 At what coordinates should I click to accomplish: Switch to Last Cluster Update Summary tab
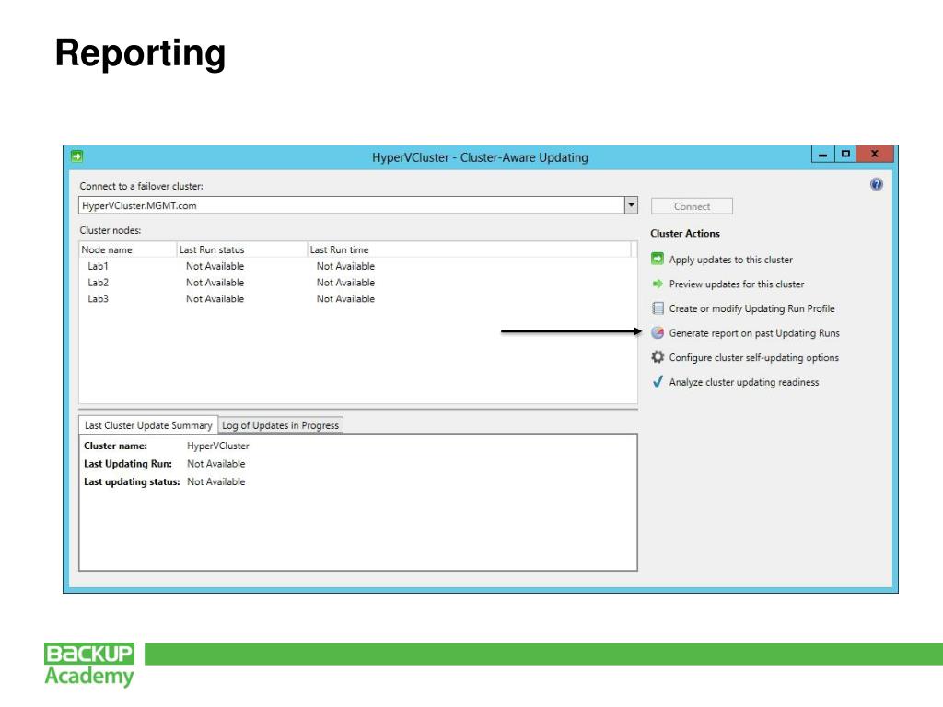pyautogui.click(x=148, y=425)
